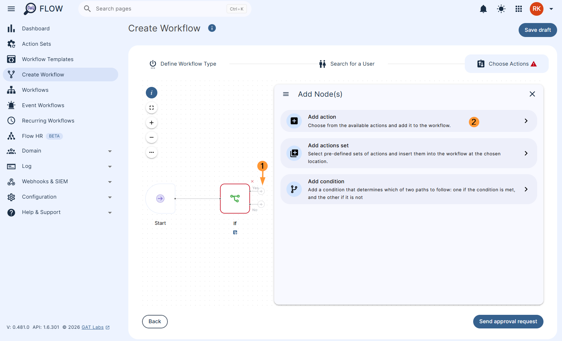The image size is (562, 341).
Task: Click the Configuration gear icon
Action: click(11, 197)
